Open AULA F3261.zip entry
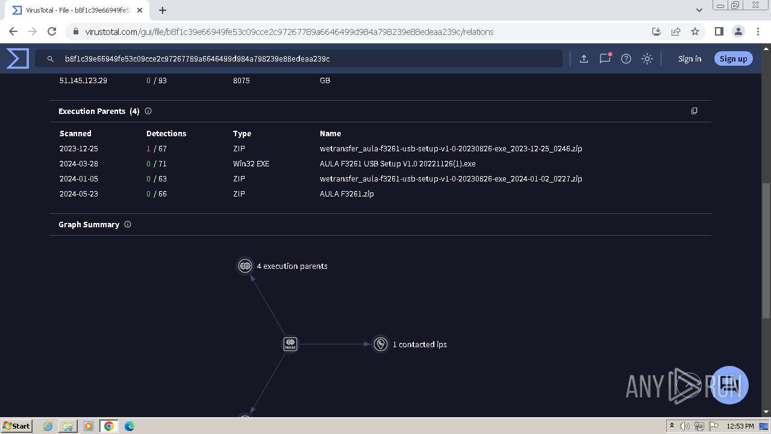This screenshot has width=771, height=434. point(346,193)
